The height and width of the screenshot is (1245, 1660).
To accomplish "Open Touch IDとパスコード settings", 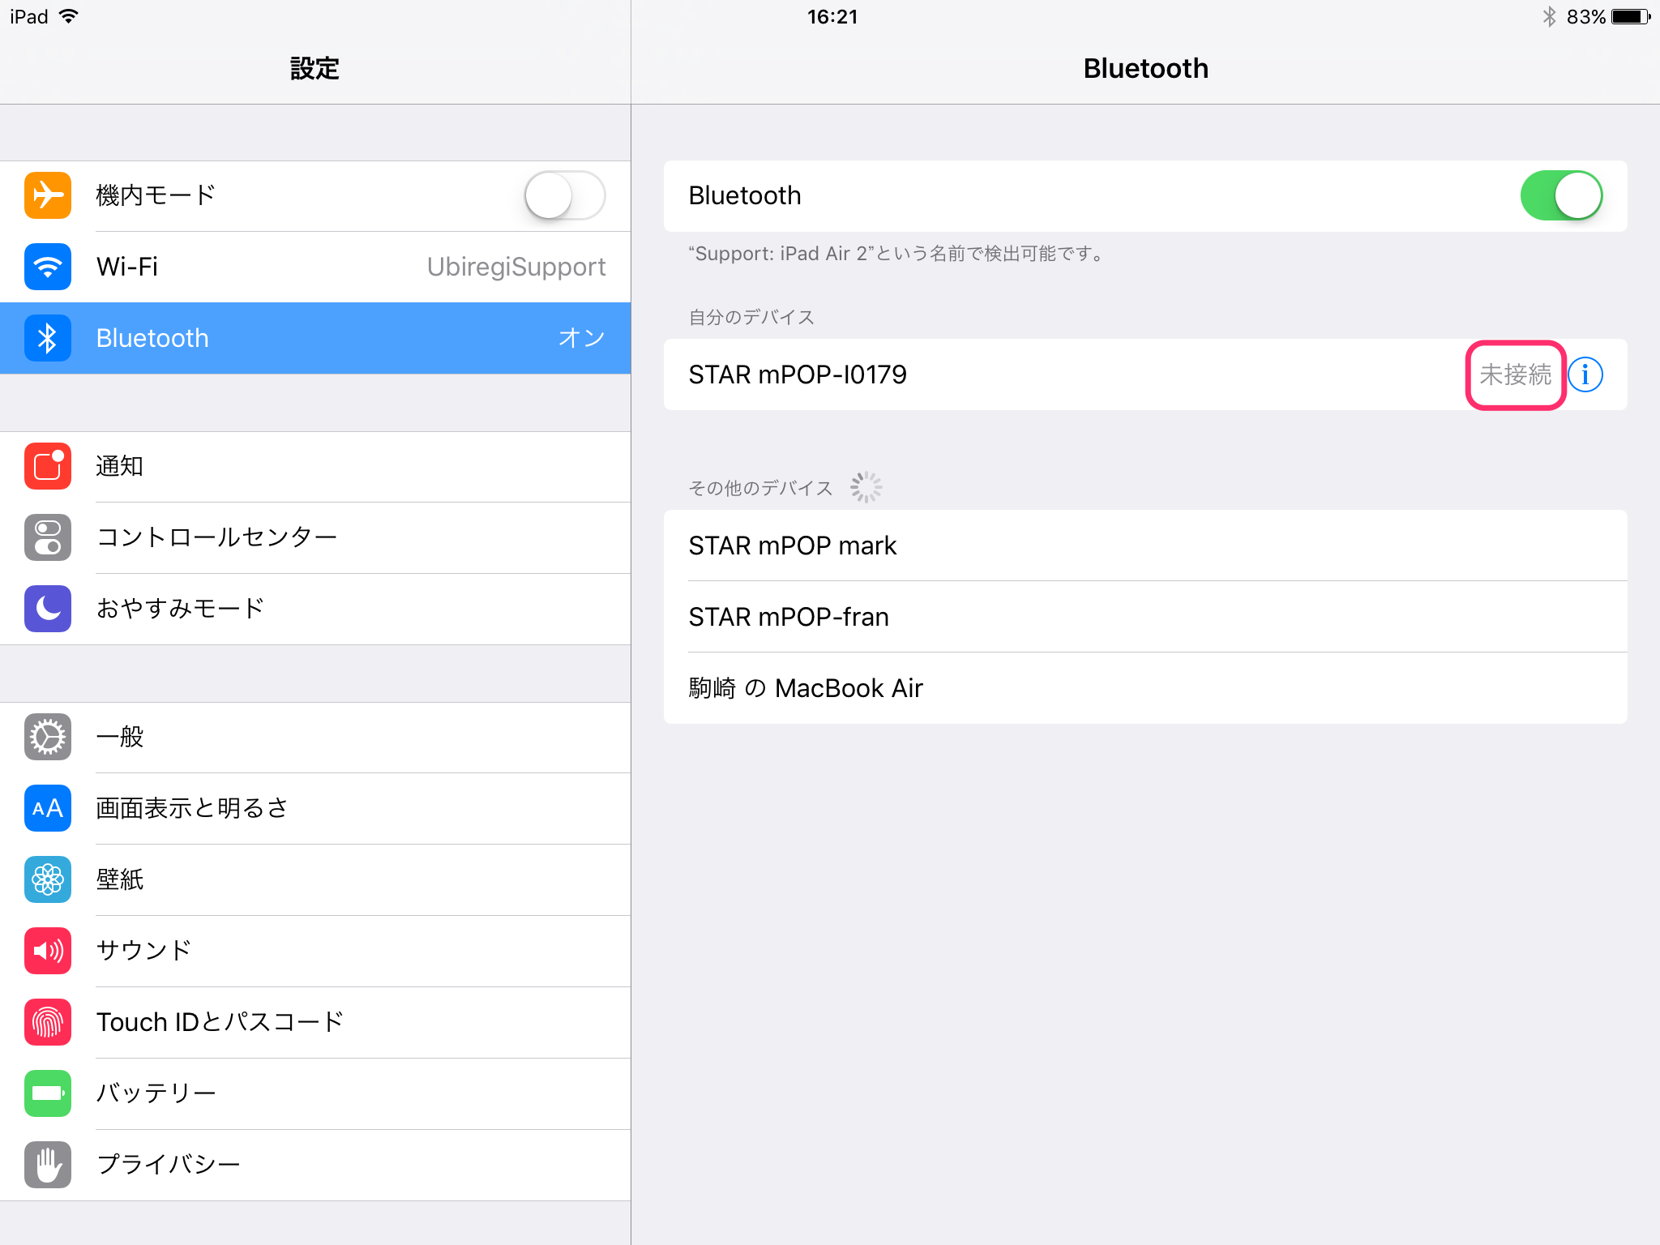I will 315,1022.
